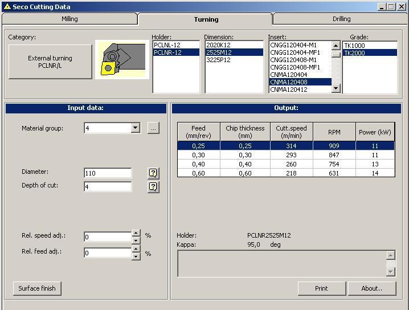Minimize the Seco Cutting Data window

[x=382, y=7]
